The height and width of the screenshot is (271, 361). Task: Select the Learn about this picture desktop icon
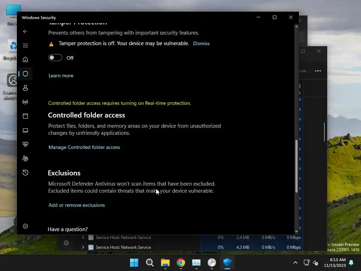pyautogui.click(x=10, y=87)
